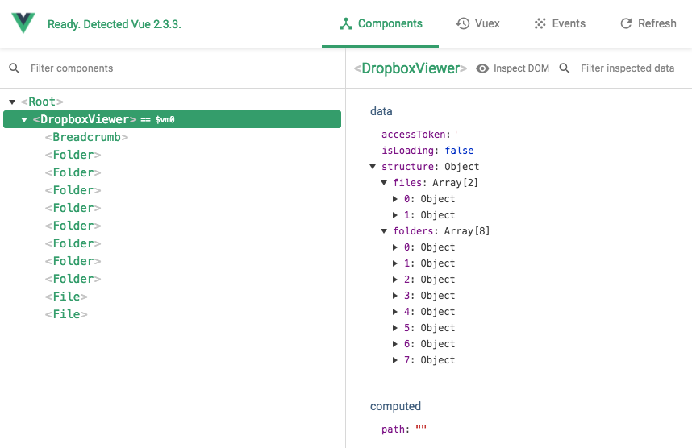Expand files item 0 Object arrow
This screenshot has height=448, width=692.
tap(395, 199)
